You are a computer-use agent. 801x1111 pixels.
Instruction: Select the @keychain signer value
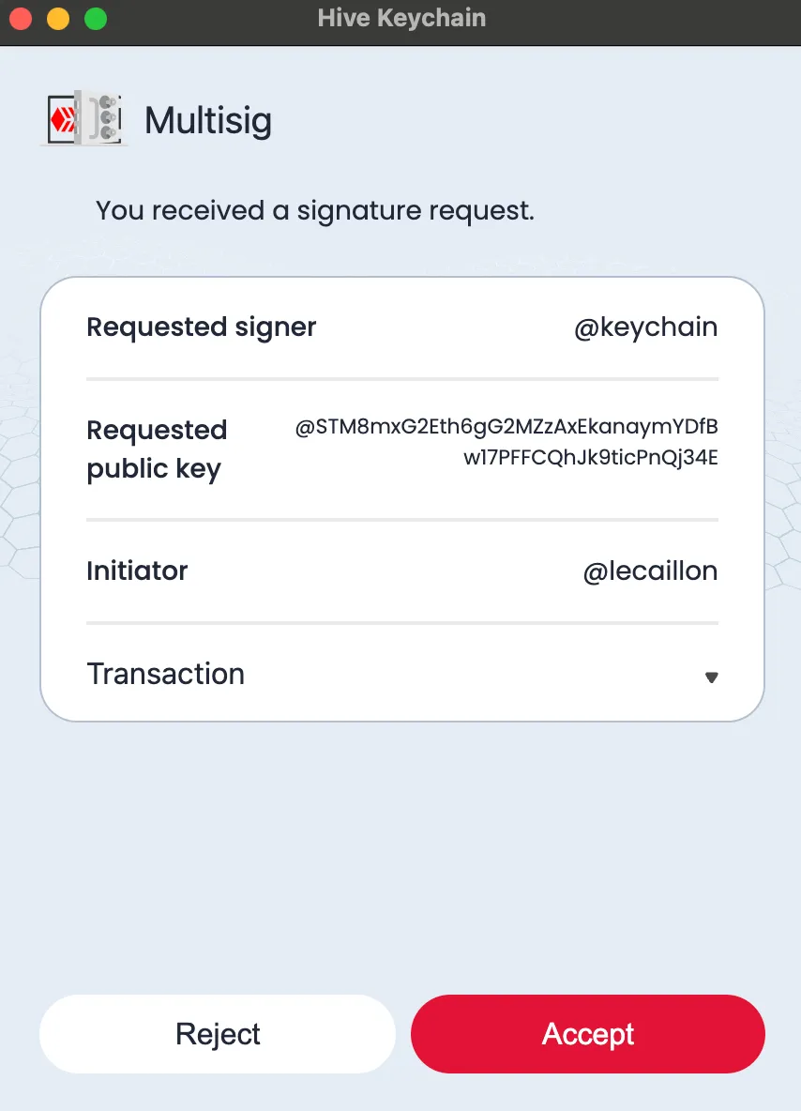click(x=646, y=327)
